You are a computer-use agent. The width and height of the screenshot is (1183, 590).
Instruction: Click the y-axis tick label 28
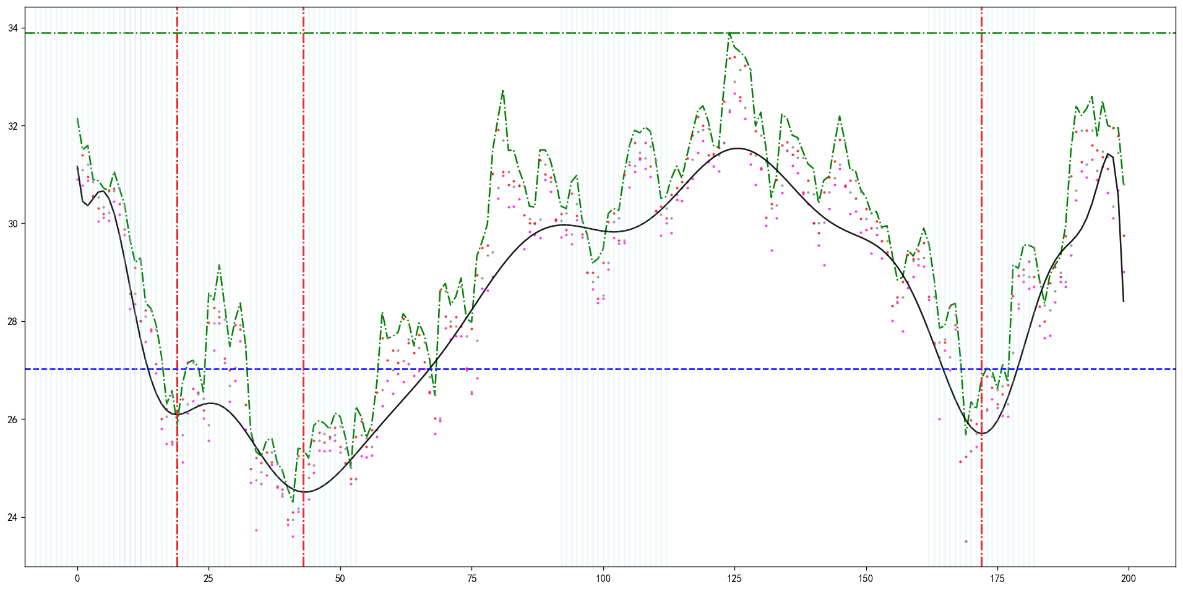click(x=13, y=321)
